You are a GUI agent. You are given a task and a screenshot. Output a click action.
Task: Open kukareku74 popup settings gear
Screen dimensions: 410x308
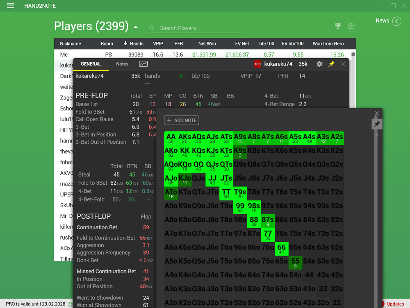pyautogui.click(x=319, y=64)
